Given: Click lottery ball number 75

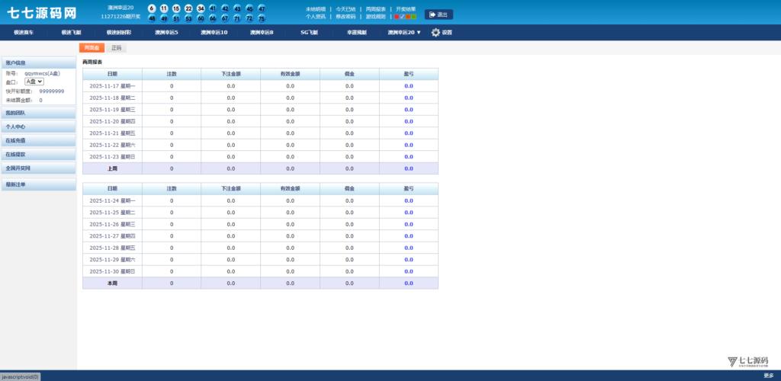Looking at the screenshot, I should 262,18.
